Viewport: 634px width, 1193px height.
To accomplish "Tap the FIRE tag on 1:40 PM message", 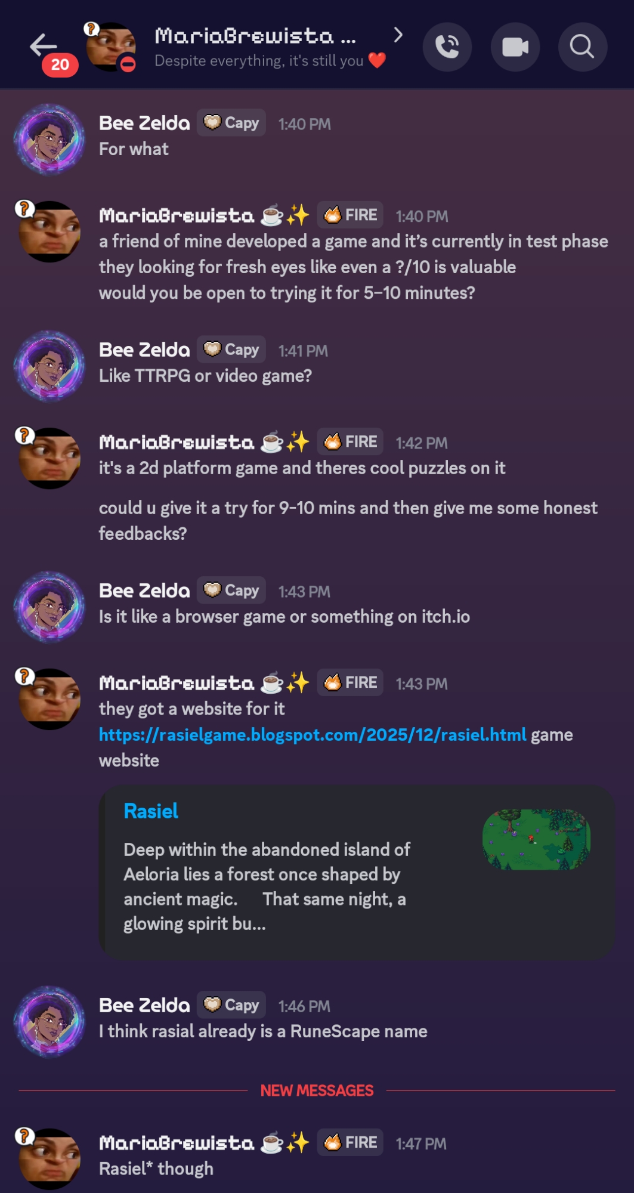I will [350, 215].
